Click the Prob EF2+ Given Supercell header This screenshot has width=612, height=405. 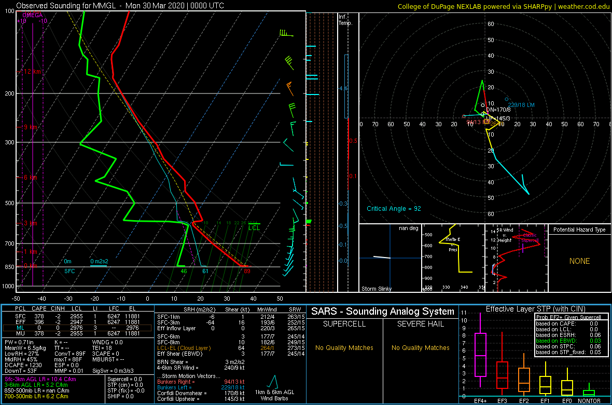[568, 317]
